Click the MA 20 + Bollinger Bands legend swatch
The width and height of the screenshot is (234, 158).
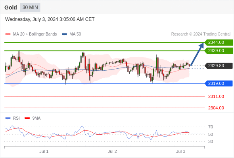pos(8,34)
